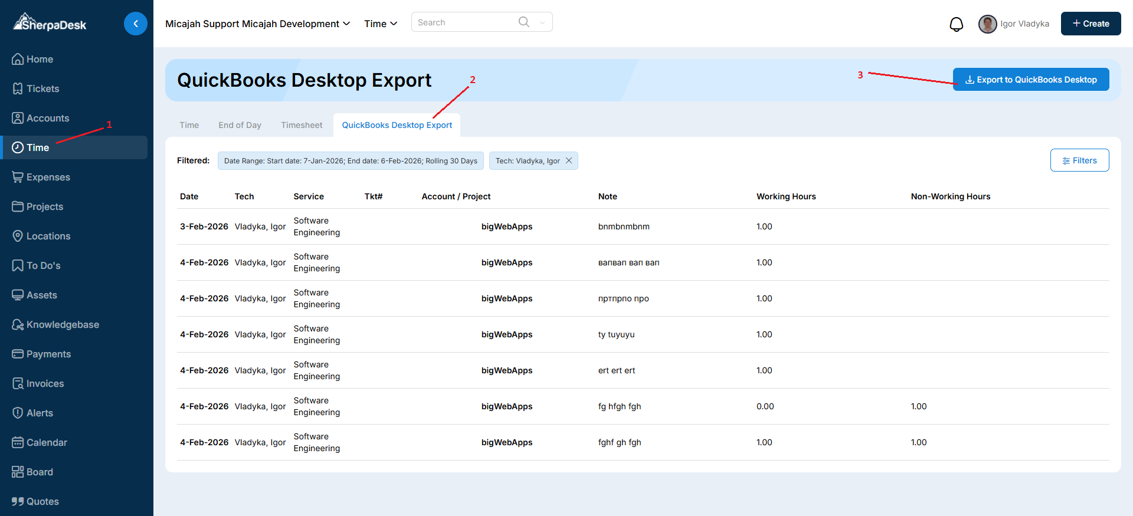The image size is (1133, 516).
Task: Open the Alerts shield icon
Action: pos(18,413)
